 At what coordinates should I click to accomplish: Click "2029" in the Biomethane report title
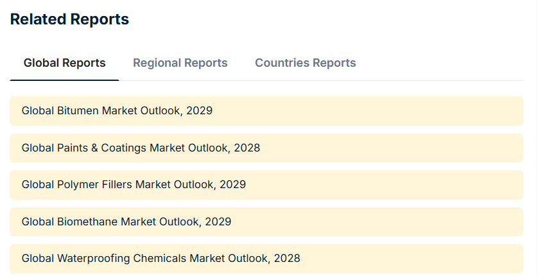[x=218, y=222]
